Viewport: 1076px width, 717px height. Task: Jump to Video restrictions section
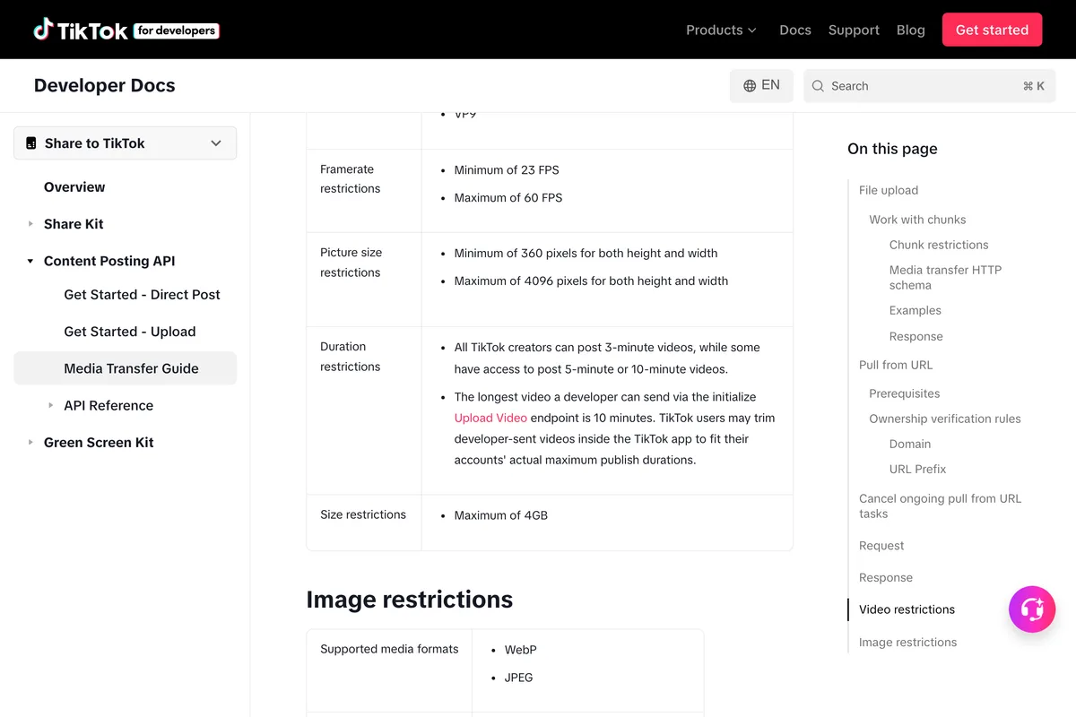point(907,609)
